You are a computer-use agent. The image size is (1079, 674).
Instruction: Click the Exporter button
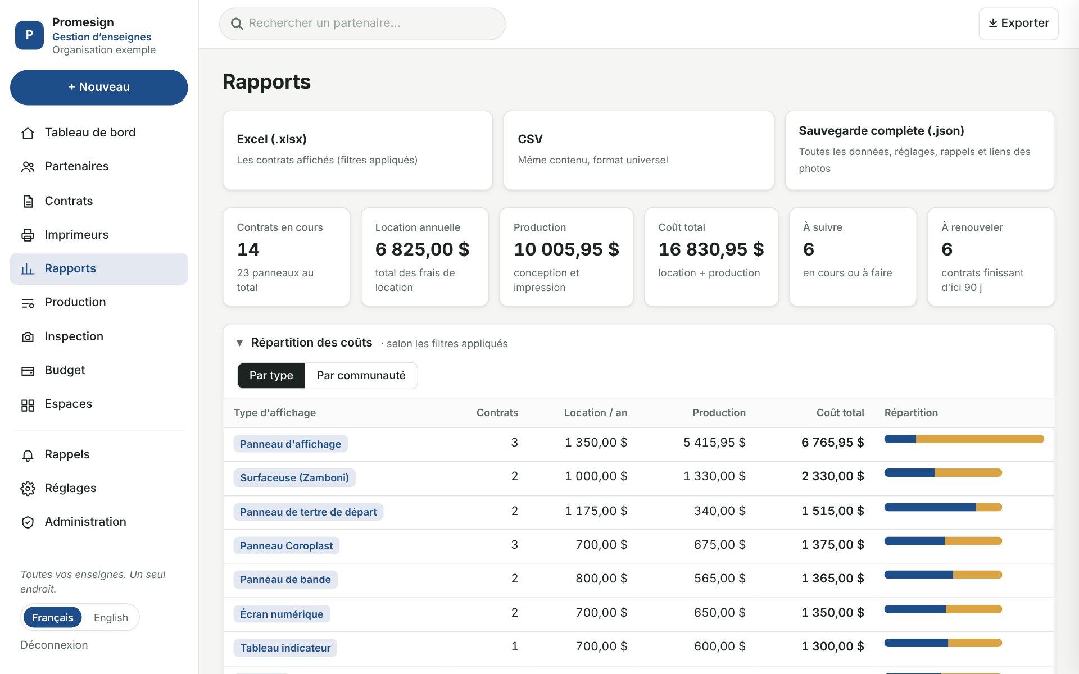[x=1018, y=24]
